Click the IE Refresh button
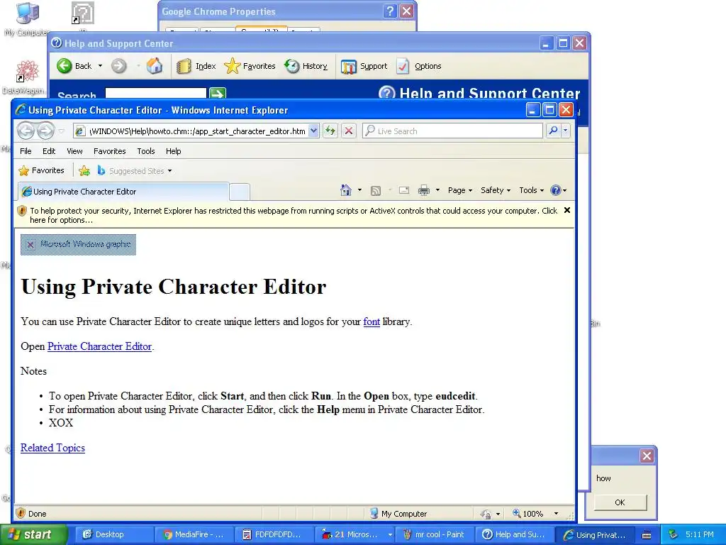 tap(330, 131)
